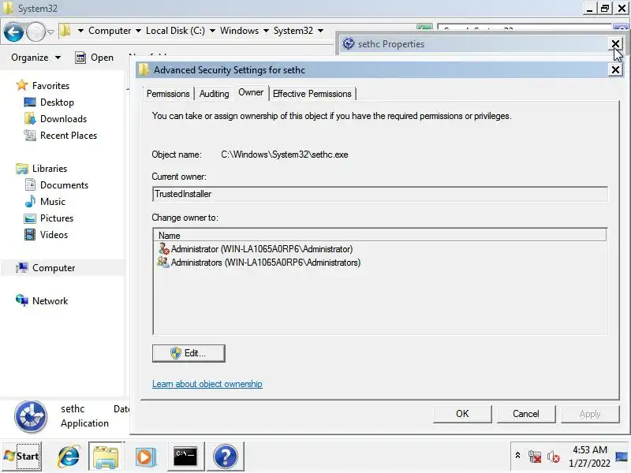The height and width of the screenshot is (473, 631).
Task: Open Music library
Action: point(53,202)
